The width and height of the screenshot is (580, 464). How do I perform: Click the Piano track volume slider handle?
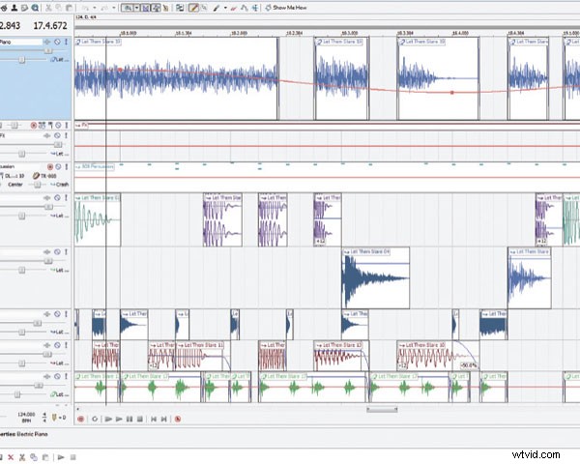(48, 50)
